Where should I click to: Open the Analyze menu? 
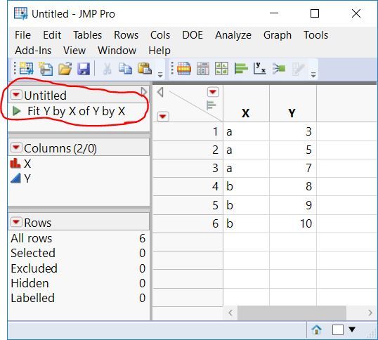pyautogui.click(x=233, y=35)
